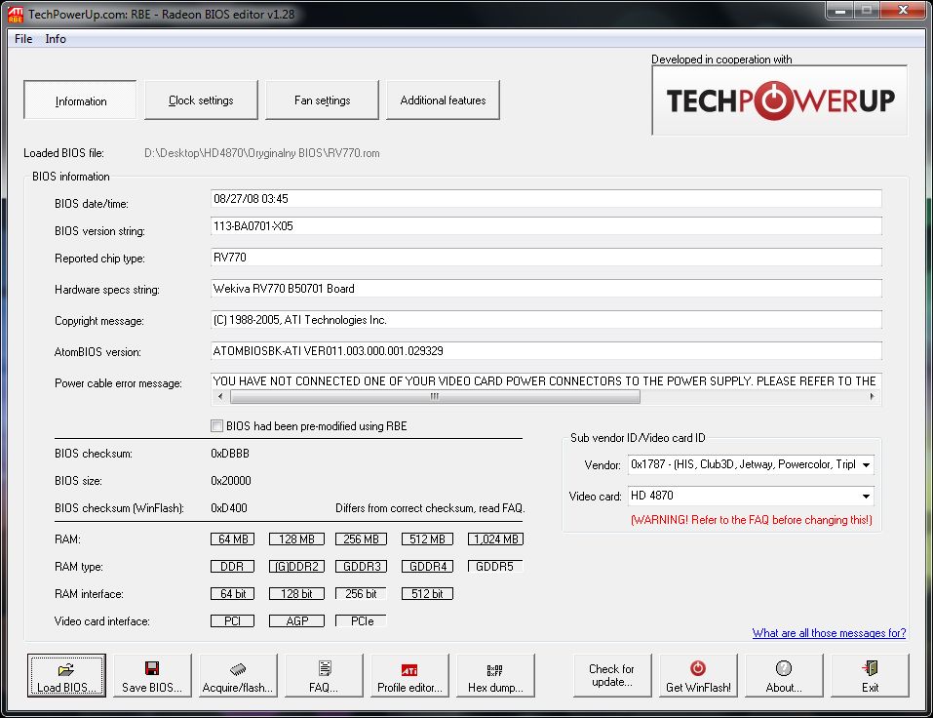
Task: Toggle 'BIOS had been pre-modified using RBE' checkbox
Action: pos(216,425)
